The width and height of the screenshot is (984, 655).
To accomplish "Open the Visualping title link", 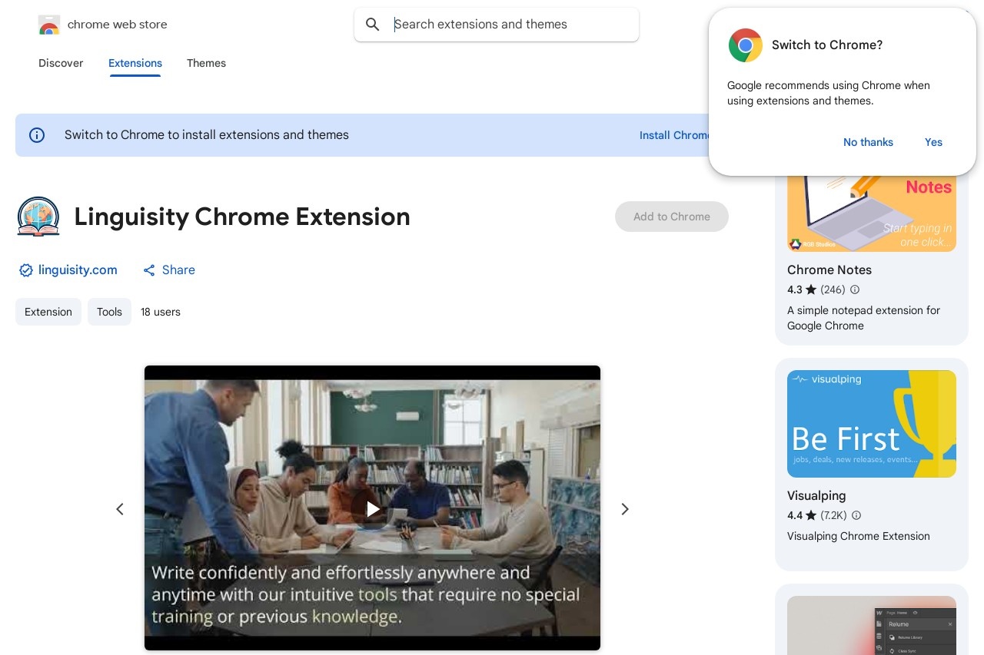I will pyautogui.click(x=816, y=496).
